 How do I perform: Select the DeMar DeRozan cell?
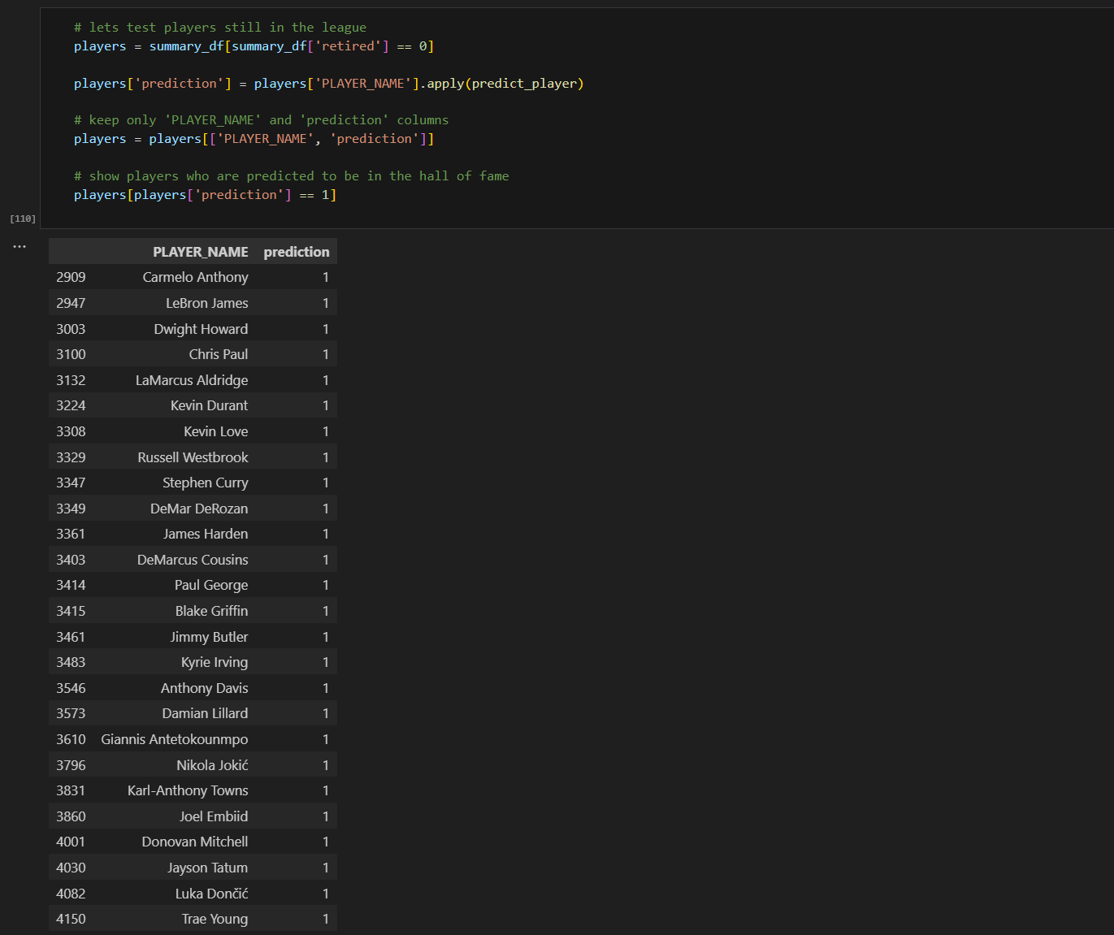tap(199, 509)
